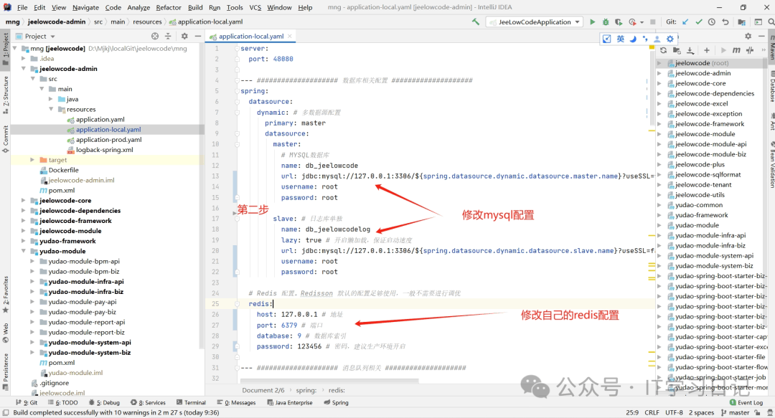Image resolution: width=775 pixels, height=418 pixels.
Task: Open Project Structure icon in main toolbar
Action: click(741, 22)
